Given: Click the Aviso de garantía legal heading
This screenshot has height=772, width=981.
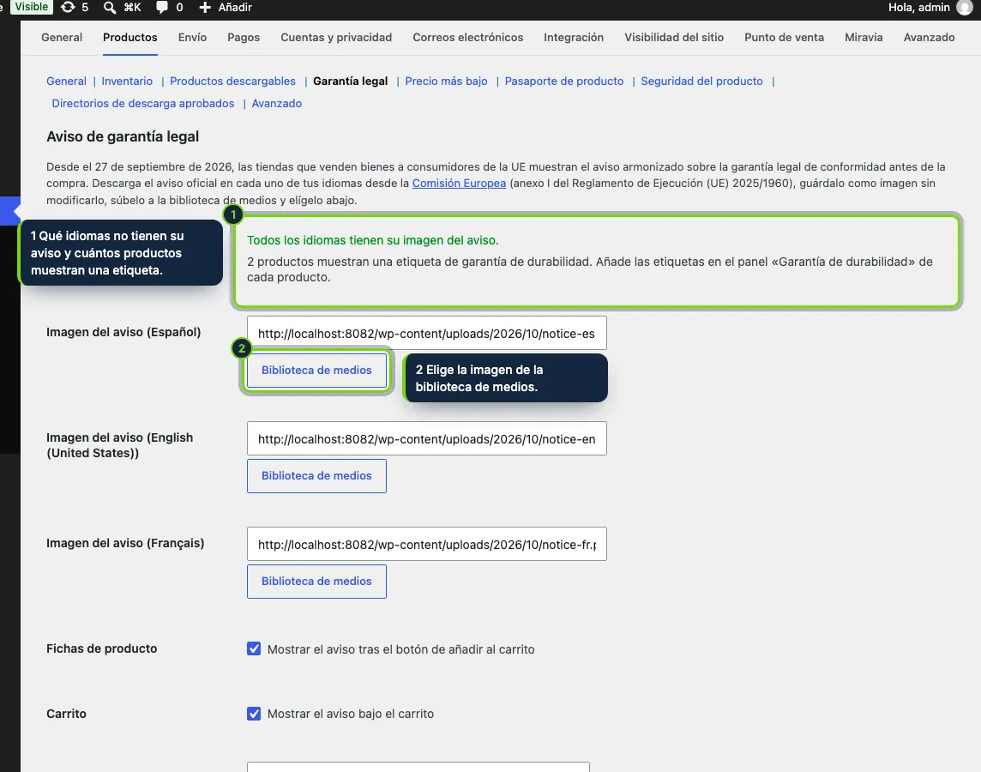Looking at the screenshot, I should [x=123, y=136].
